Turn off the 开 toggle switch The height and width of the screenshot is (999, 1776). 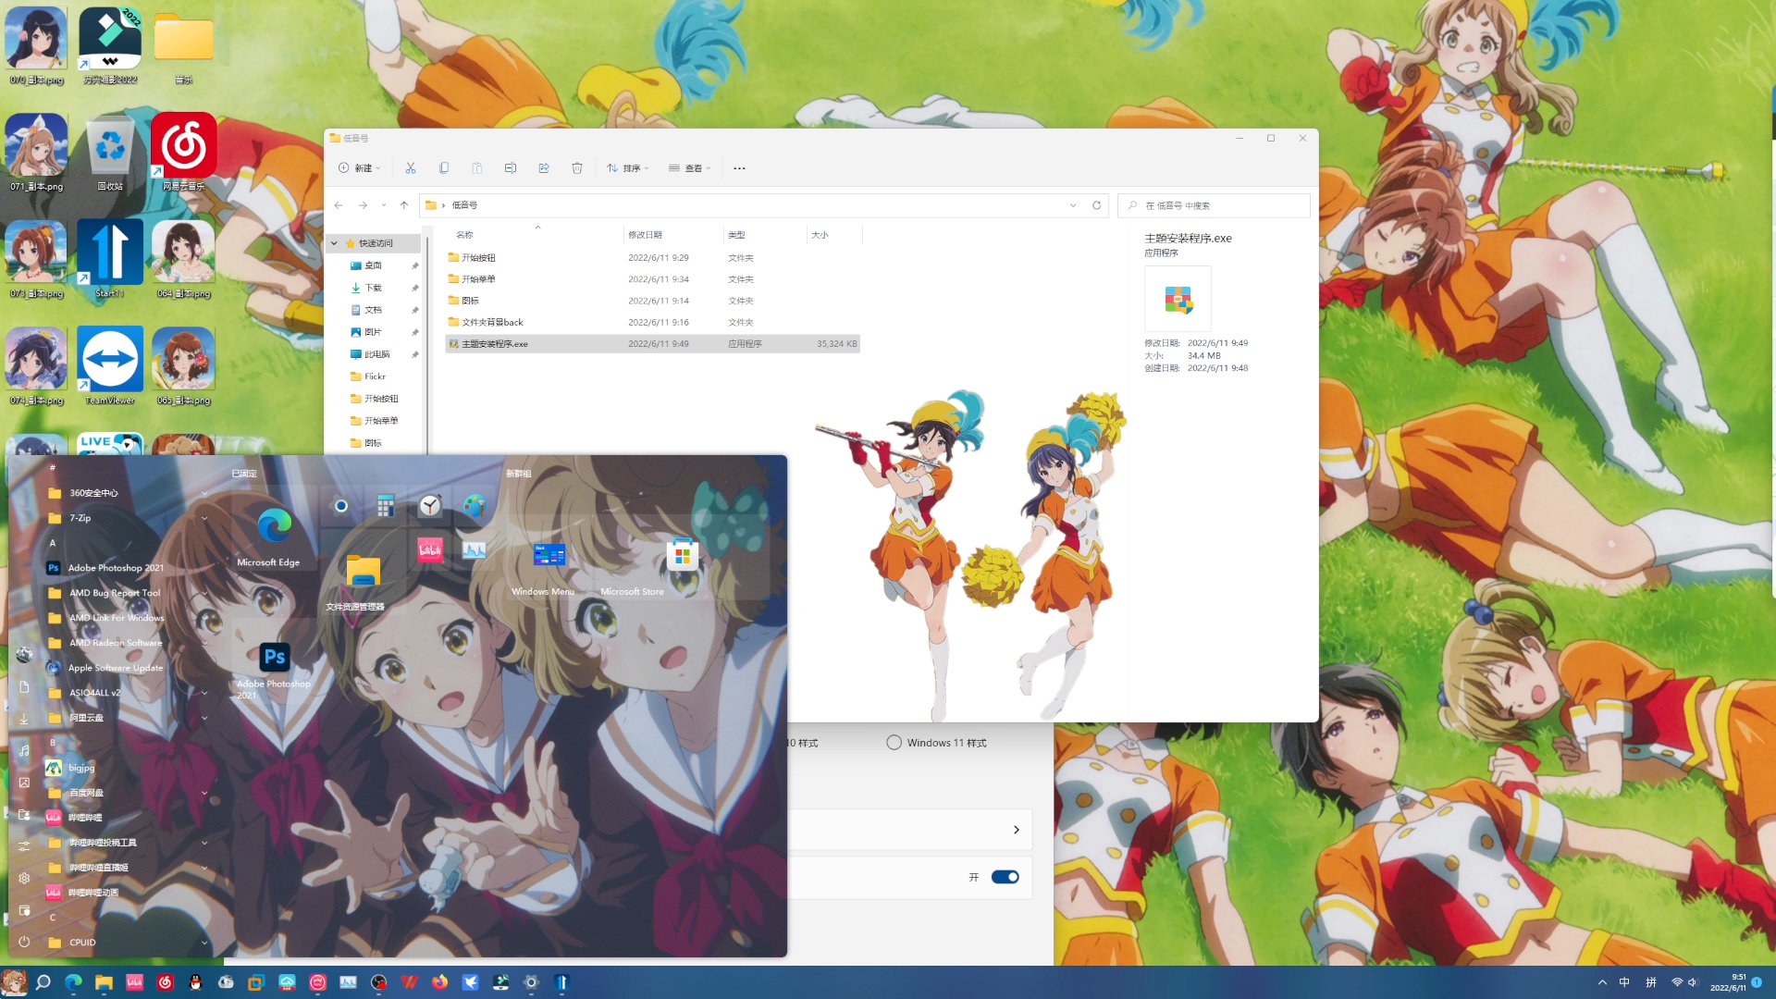[1005, 877]
